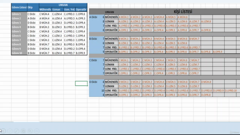Select 'D.UYRD.10' in Kişi Listesi
Image resolution: width=240 pixels, height=135 pixels.
pyautogui.click(x=231, y=91)
